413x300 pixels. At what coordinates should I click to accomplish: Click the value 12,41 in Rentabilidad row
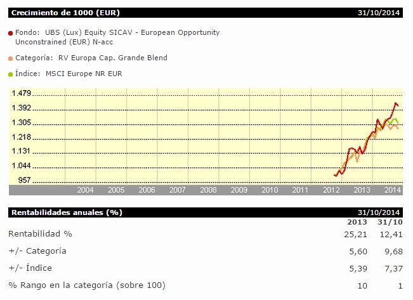(391, 235)
